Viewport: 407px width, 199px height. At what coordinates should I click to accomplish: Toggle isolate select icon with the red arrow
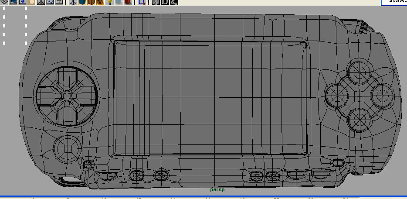click(x=142, y=2)
